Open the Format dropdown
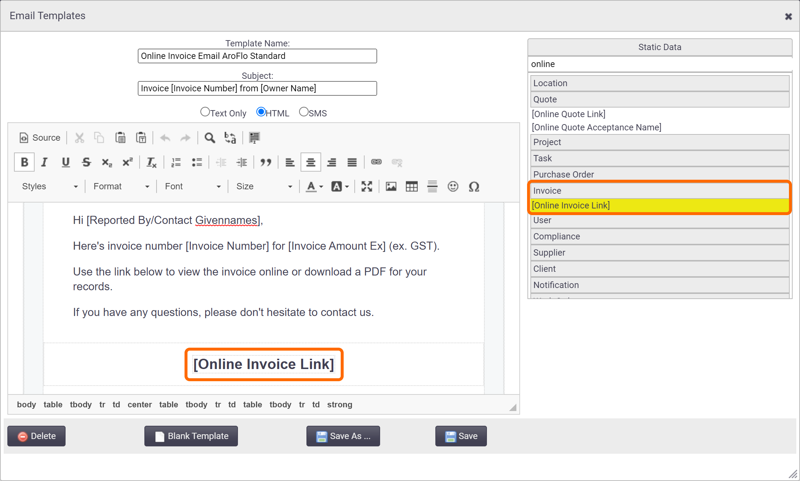 tap(121, 186)
